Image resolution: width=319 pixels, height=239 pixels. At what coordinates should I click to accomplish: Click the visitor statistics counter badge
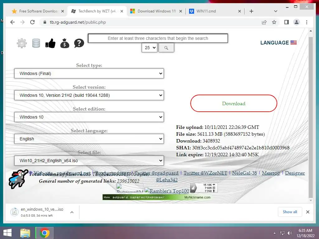point(204,188)
